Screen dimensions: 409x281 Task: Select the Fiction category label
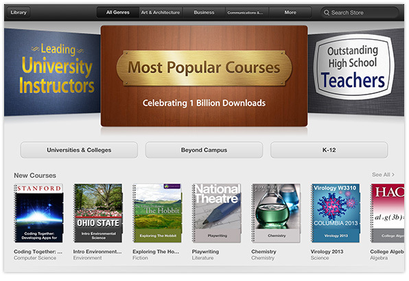point(140,258)
